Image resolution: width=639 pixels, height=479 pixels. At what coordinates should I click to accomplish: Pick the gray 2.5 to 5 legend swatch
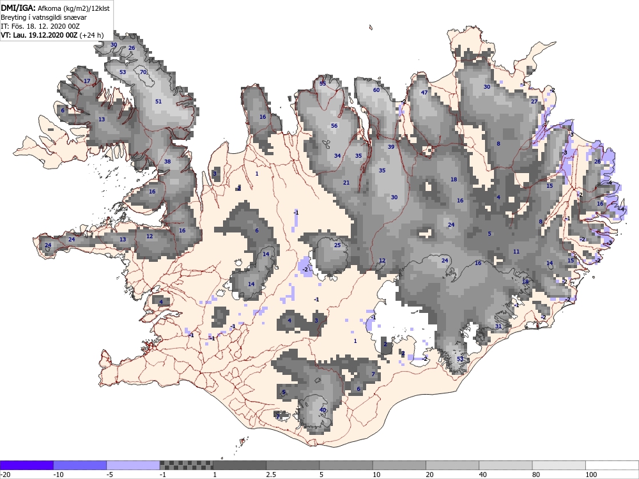[293, 465]
